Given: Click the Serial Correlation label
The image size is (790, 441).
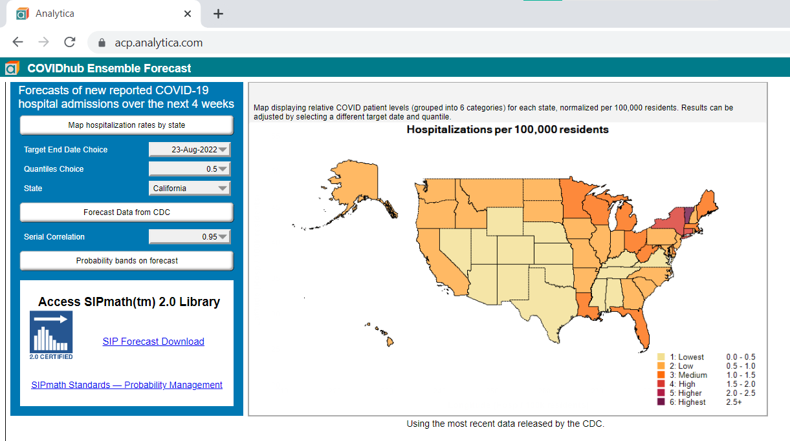Looking at the screenshot, I should coord(54,237).
